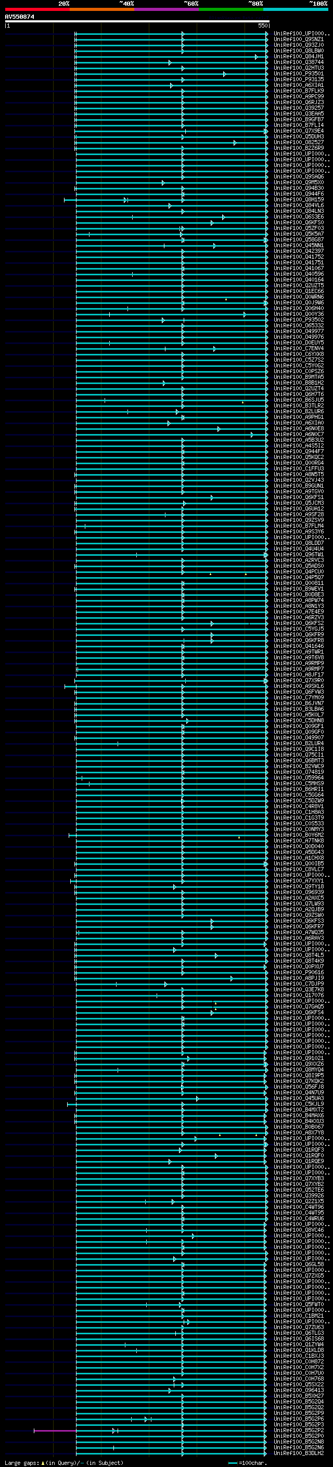Open hit UniRef100_Q84JH1
Screen dimensions: 333x1467
click(x=298, y=56)
